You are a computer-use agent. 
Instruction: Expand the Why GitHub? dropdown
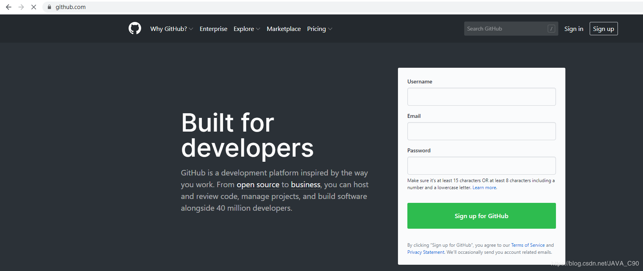pyautogui.click(x=172, y=29)
